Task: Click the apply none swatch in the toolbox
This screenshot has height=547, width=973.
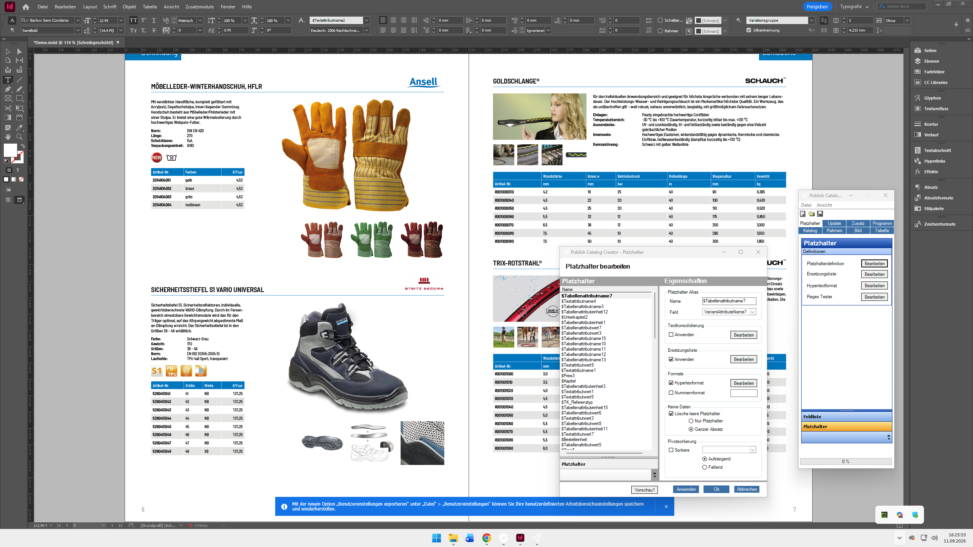Action: [x=21, y=179]
